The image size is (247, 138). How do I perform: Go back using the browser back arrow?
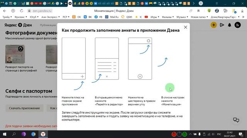[x=5, y=11]
